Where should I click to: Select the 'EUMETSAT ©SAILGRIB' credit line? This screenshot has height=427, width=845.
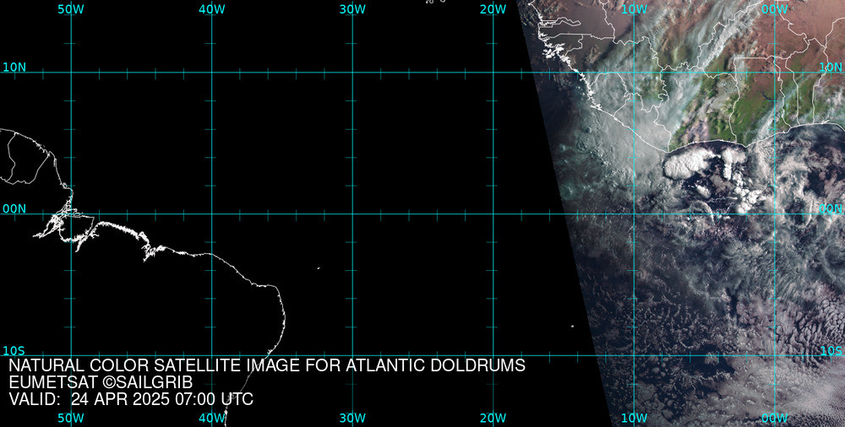[x=101, y=382]
